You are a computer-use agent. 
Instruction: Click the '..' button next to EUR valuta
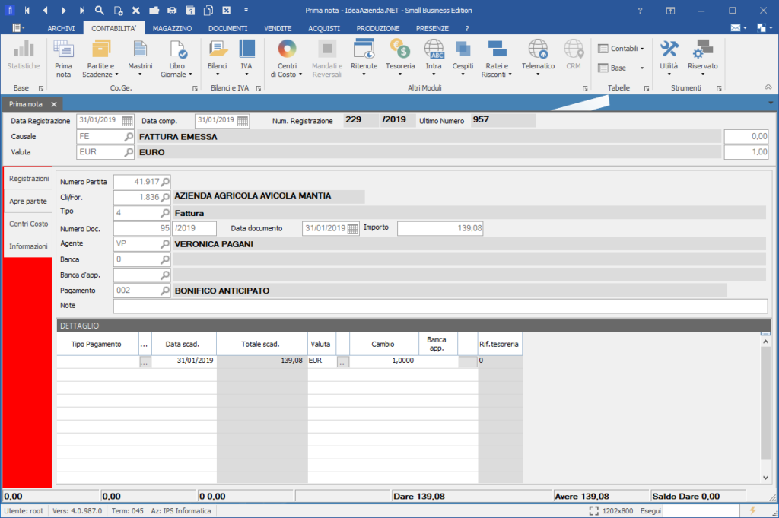(343, 362)
